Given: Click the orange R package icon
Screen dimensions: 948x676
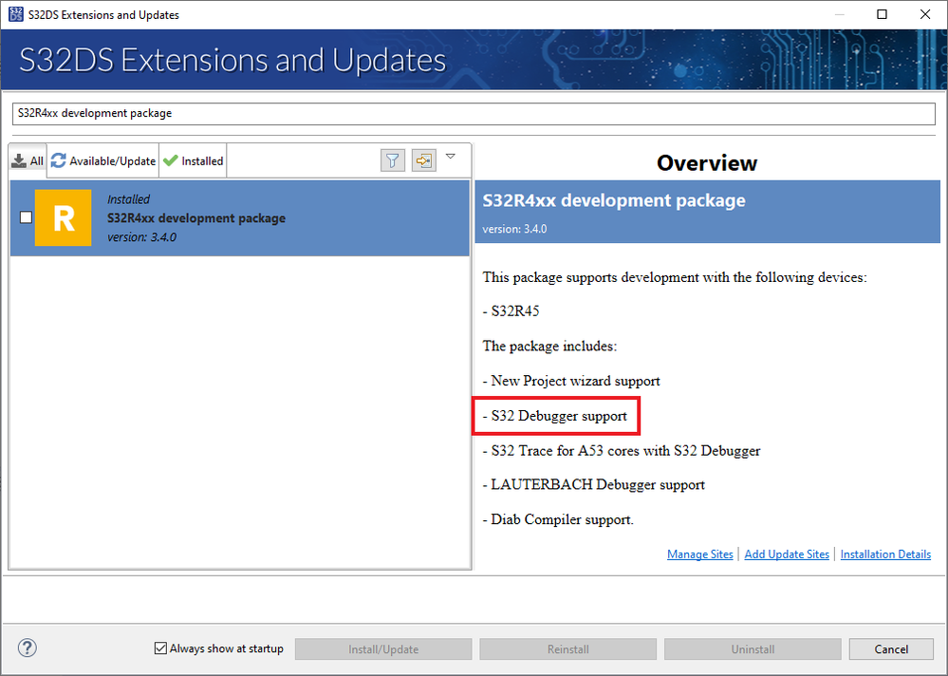Looking at the screenshot, I should coord(63,217).
